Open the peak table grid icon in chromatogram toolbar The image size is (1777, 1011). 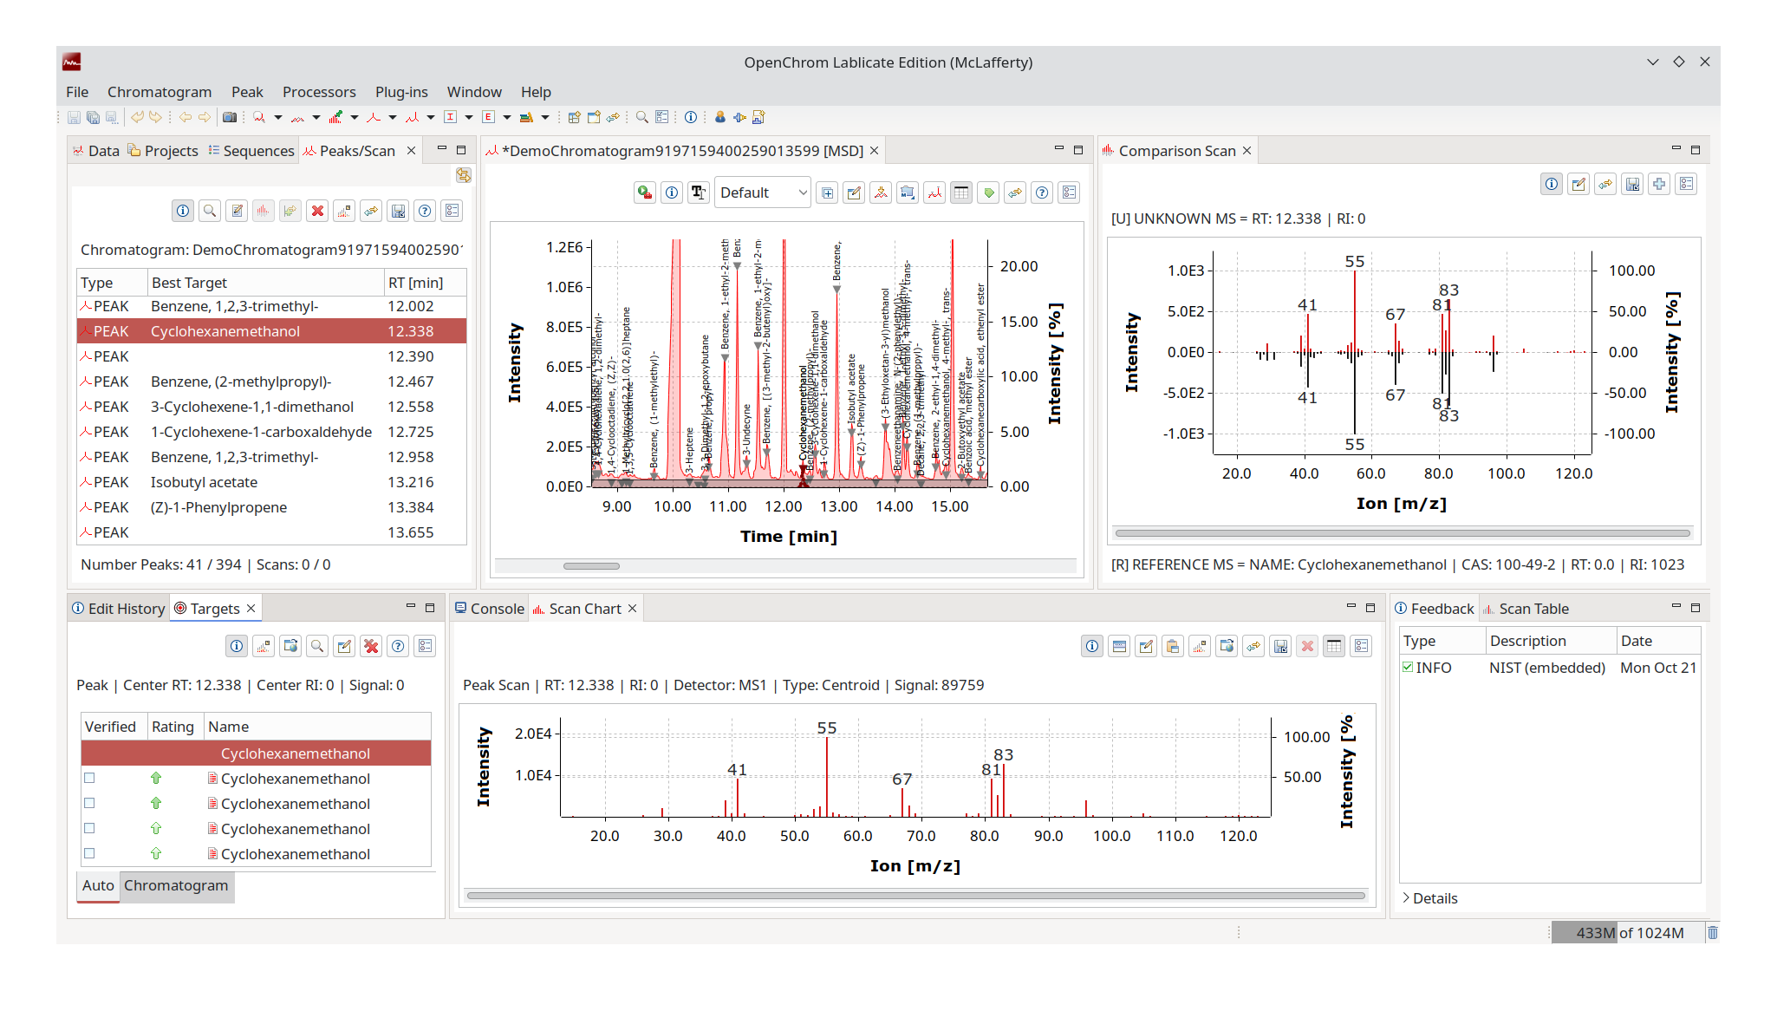pyautogui.click(x=961, y=192)
